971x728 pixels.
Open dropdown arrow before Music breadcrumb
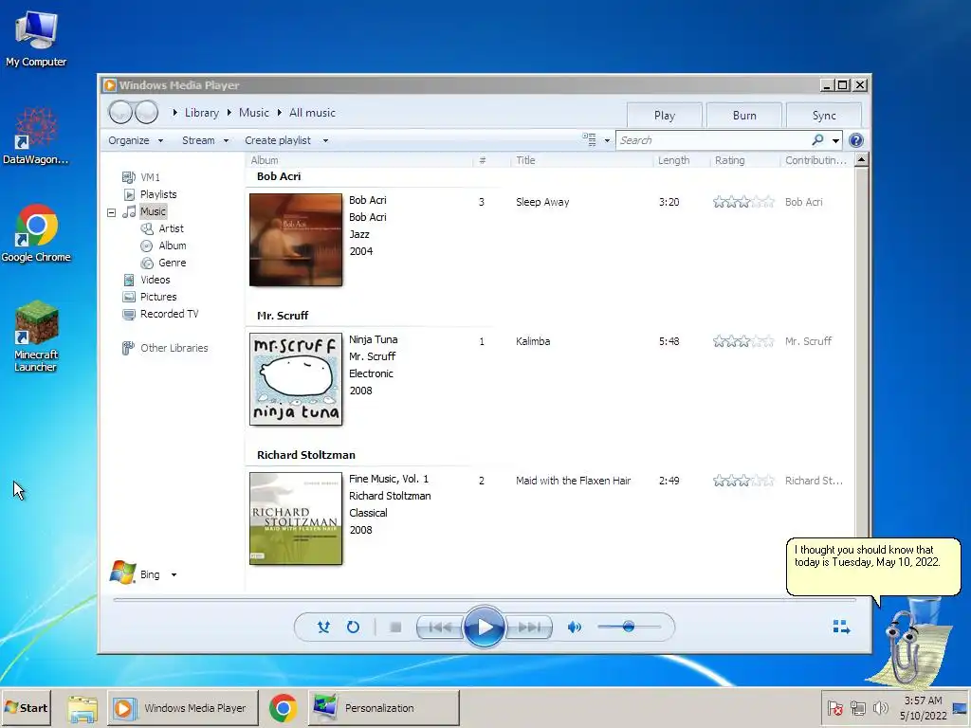(x=229, y=113)
